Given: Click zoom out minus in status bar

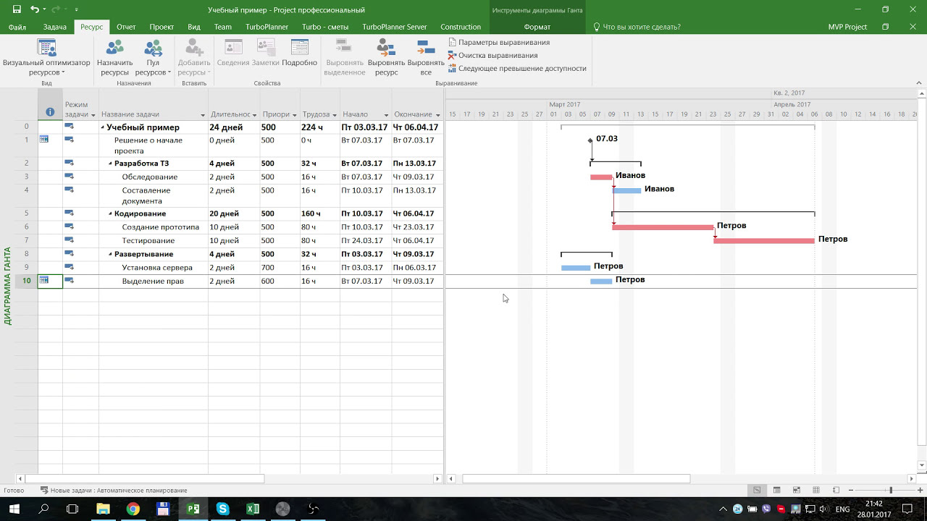Looking at the screenshot, I should point(852,491).
